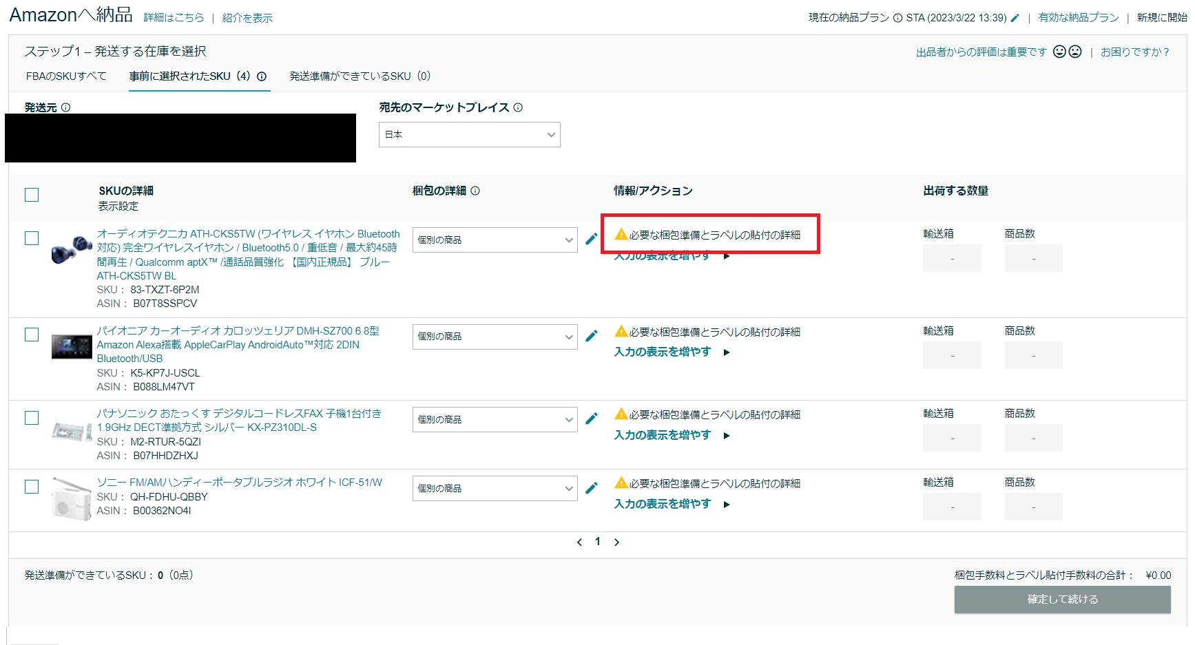
Task: Click the 詳細はこちら link
Action: pos(174,18)
